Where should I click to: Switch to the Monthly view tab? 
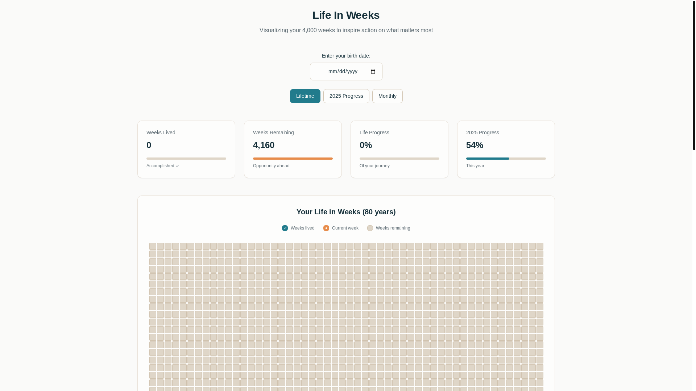388,96
